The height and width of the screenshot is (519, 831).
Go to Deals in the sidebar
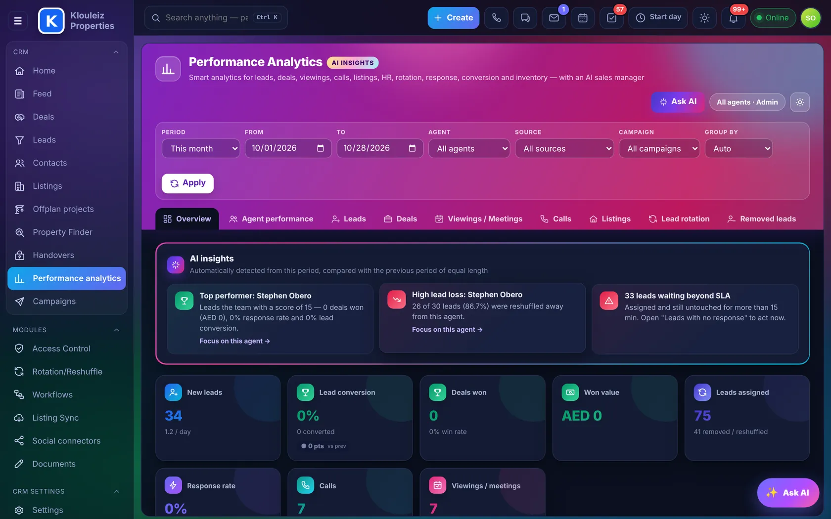(x=66, y=117)
